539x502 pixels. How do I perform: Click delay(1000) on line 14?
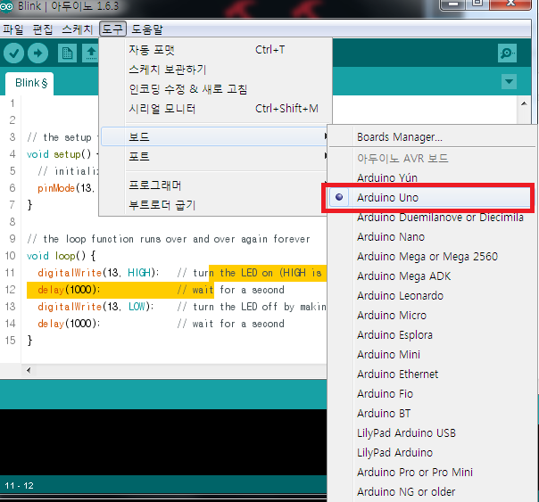(x=69, y=324)
